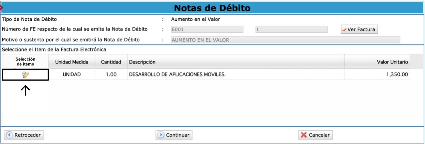The width and height of the screenshot is (425, 144).
Task: Click the blue arrow icon beside Continuar
Action: click(161, 135)
